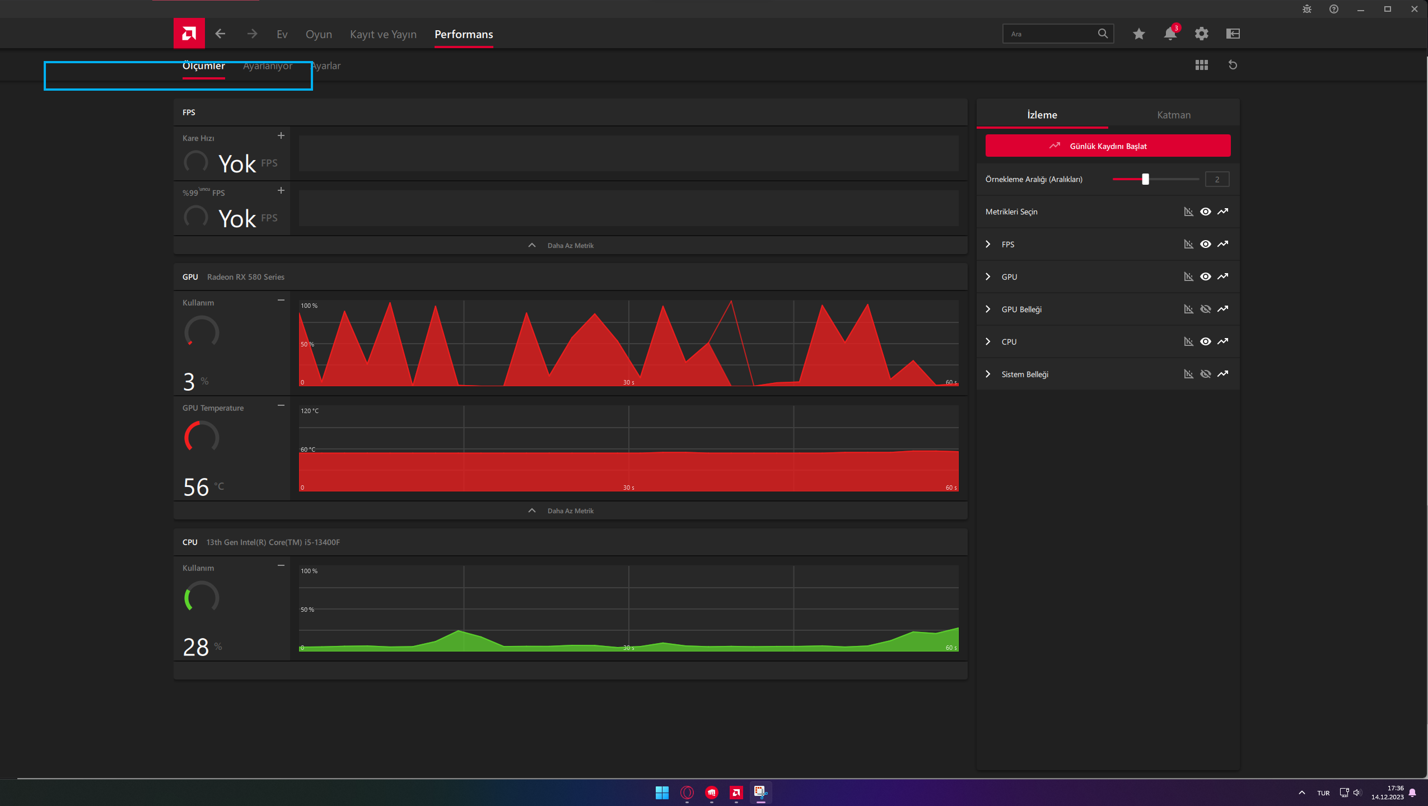Click the AMD logo home icon
The height and width of the screenshot is (806, 1428).
[x=189, y=34]
